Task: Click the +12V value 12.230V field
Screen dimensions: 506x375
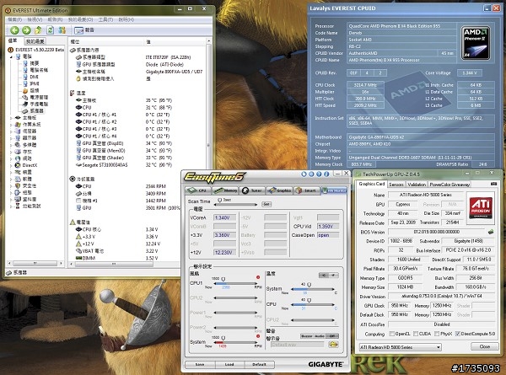Action: coord(224,252)
